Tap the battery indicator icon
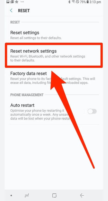 [88, 2]
